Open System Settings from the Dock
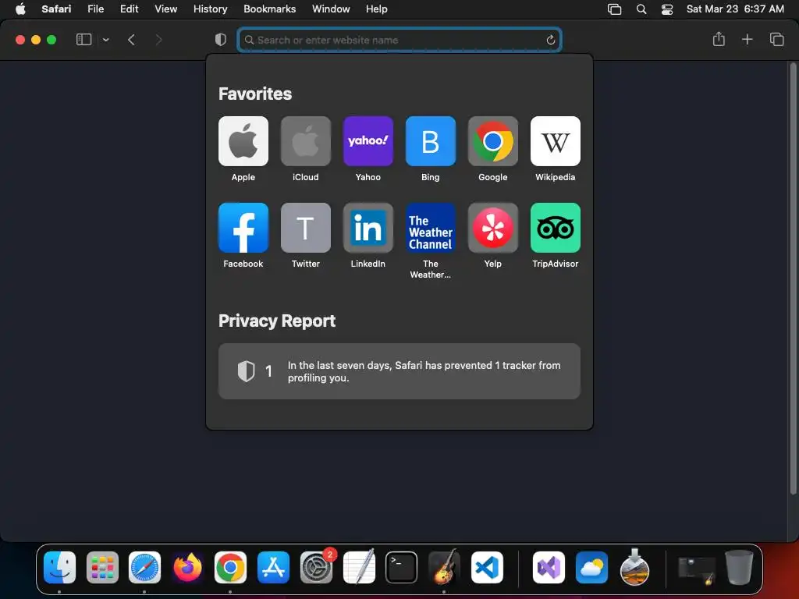The image size is (799, 599). pos(317,567)
